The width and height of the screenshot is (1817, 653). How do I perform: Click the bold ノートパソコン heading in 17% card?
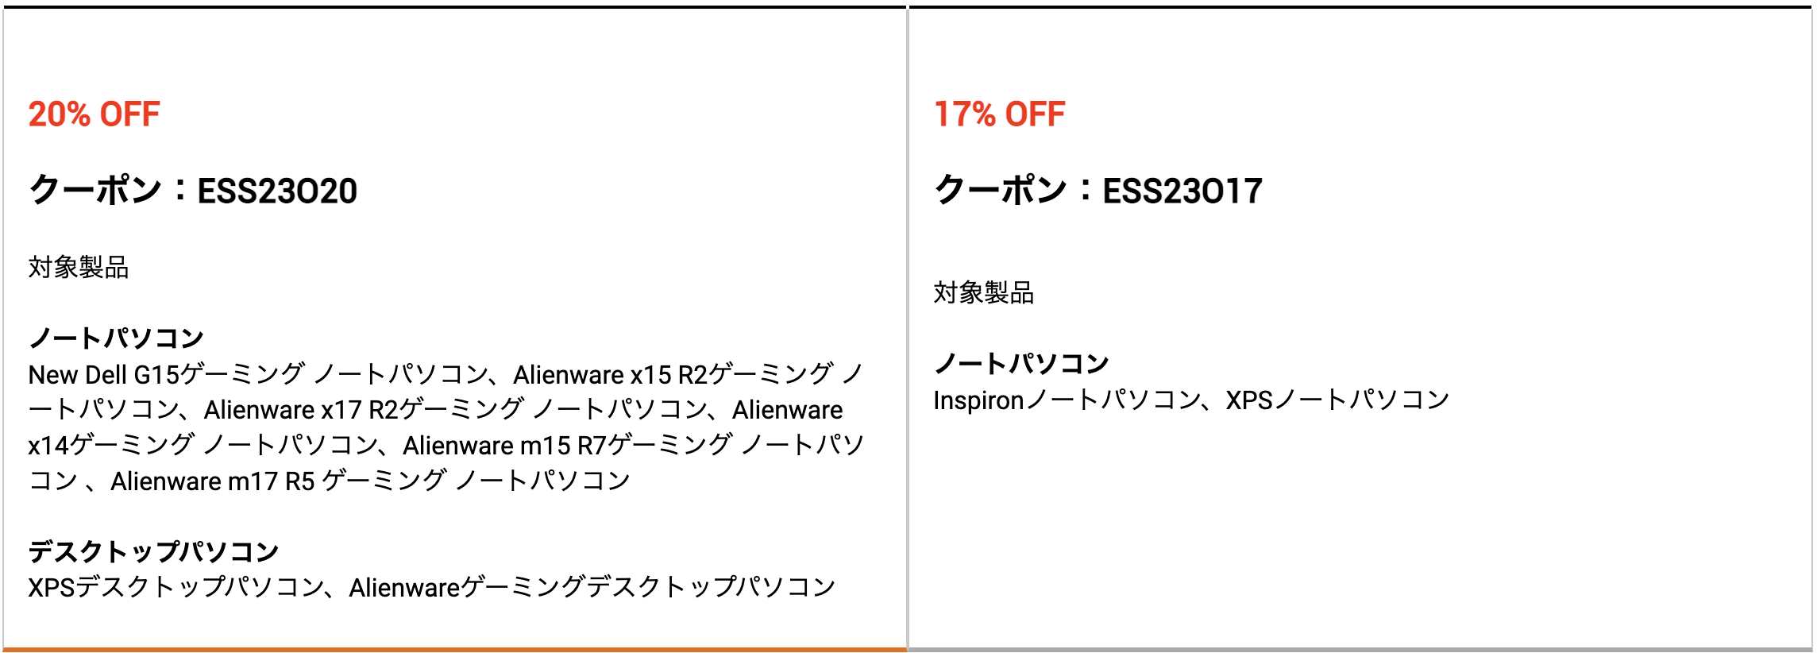[x=1021, y=363]
